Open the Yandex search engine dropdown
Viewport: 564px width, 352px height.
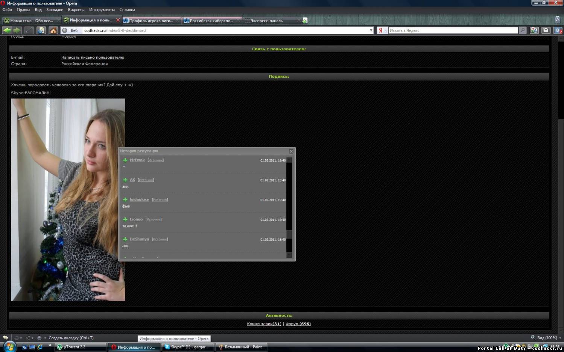click(382, 30)
